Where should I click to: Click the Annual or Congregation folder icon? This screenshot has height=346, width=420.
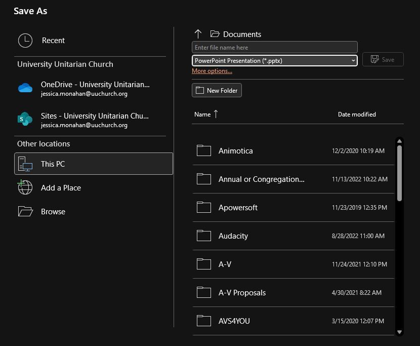click(203, 179)
